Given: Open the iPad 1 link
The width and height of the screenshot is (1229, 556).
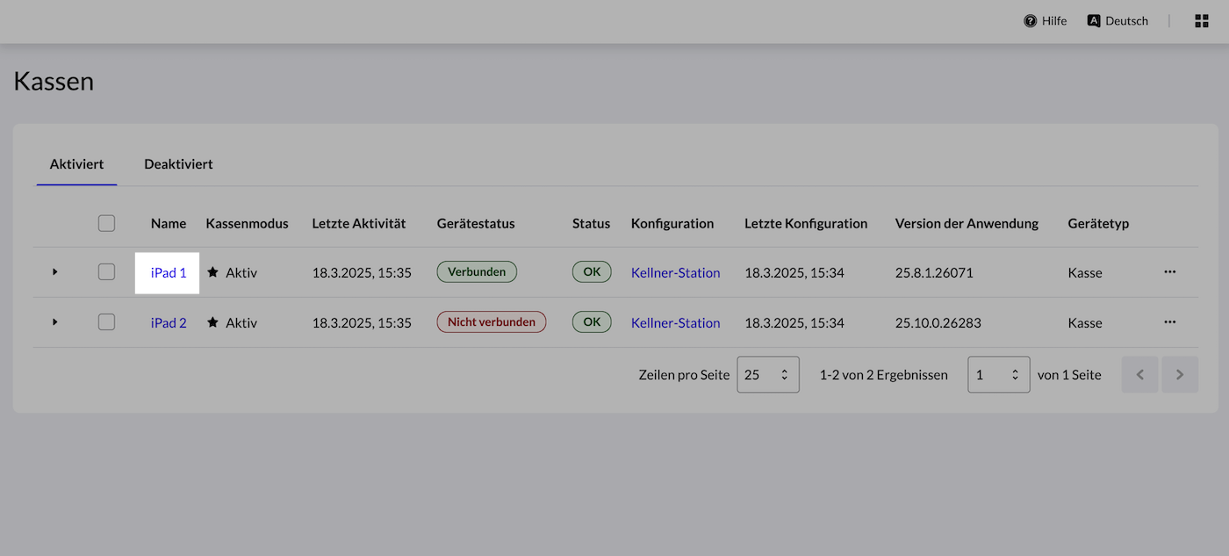Looking at the screenshot, I should [x=169, y=272].
